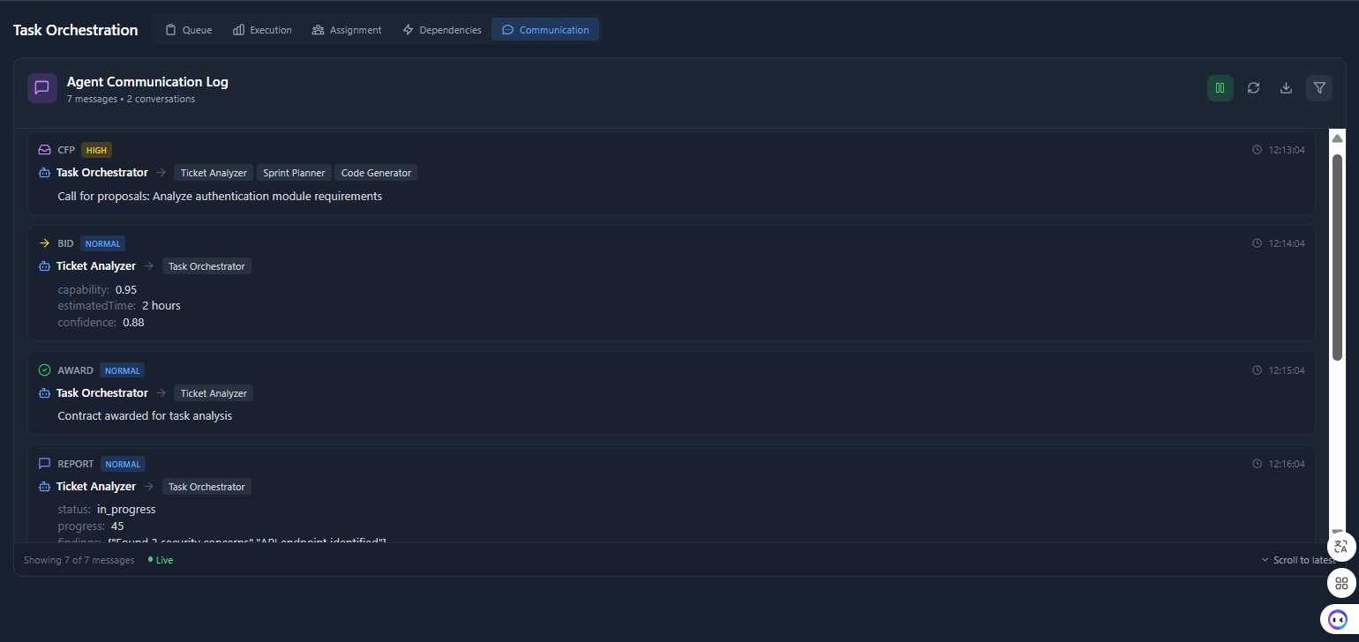Go to the Assignment tab
Viewport: 1359px width, 642px height.
[x=347, y=30]
